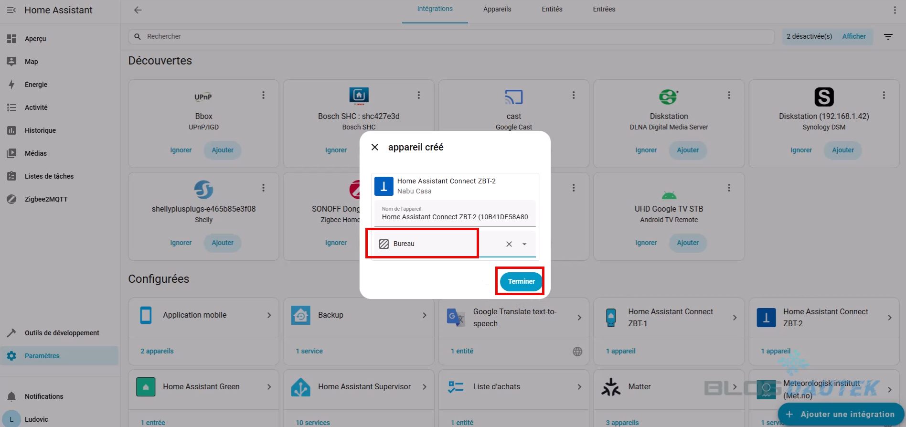Open the top-right overflow menu icon

click(895, 10)
